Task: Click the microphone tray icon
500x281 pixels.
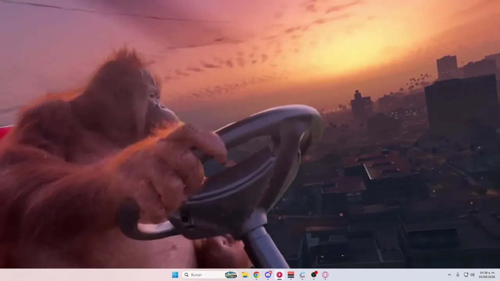Action: [x=458, y=275]
